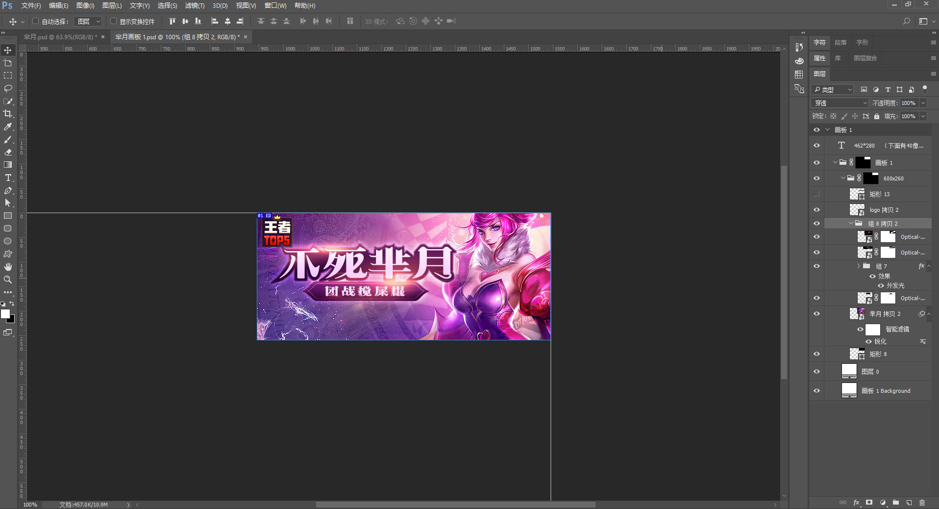Image resolution: width=939 pixels, height=509 pixels.
Task: Hide the logo 拷贝 2 layer
Action: point(816,210)
